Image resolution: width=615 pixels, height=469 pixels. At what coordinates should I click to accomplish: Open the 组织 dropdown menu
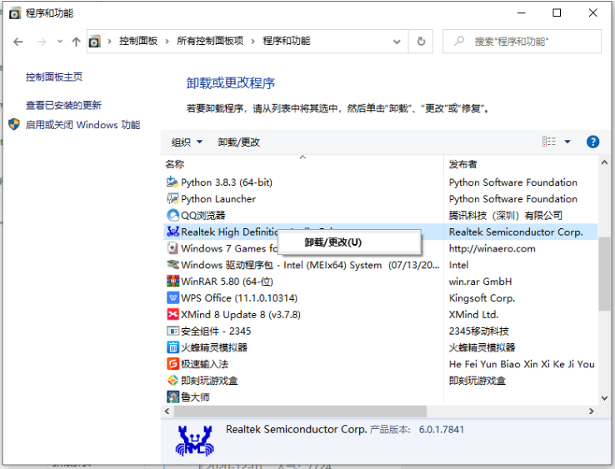pos(187,142)
